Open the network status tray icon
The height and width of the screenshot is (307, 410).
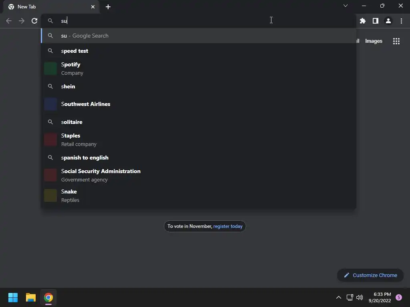[350, 297]
